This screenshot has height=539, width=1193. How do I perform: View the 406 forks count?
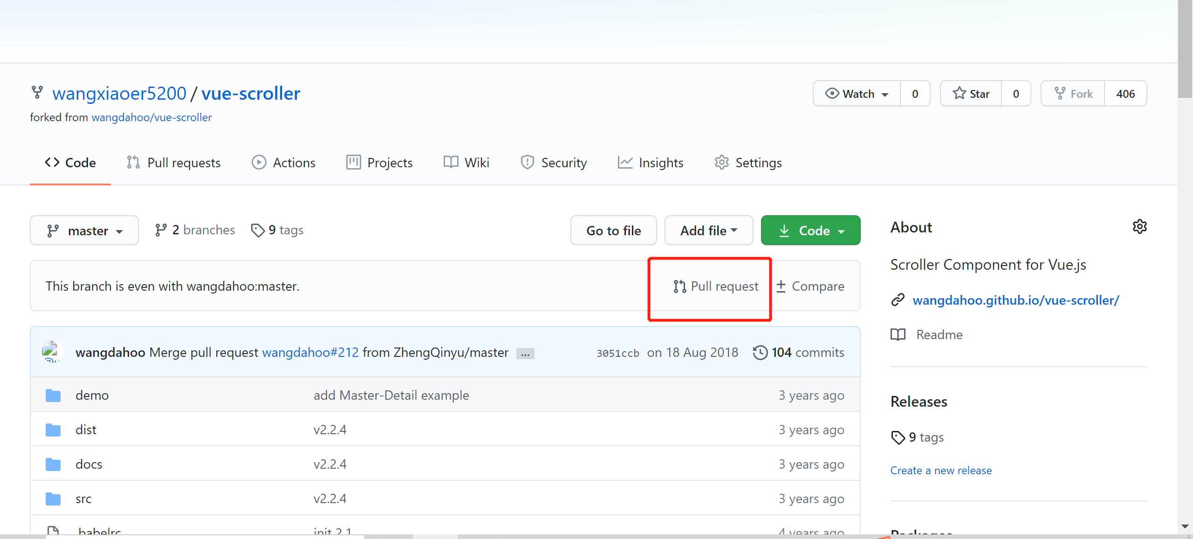point(1125,94)
